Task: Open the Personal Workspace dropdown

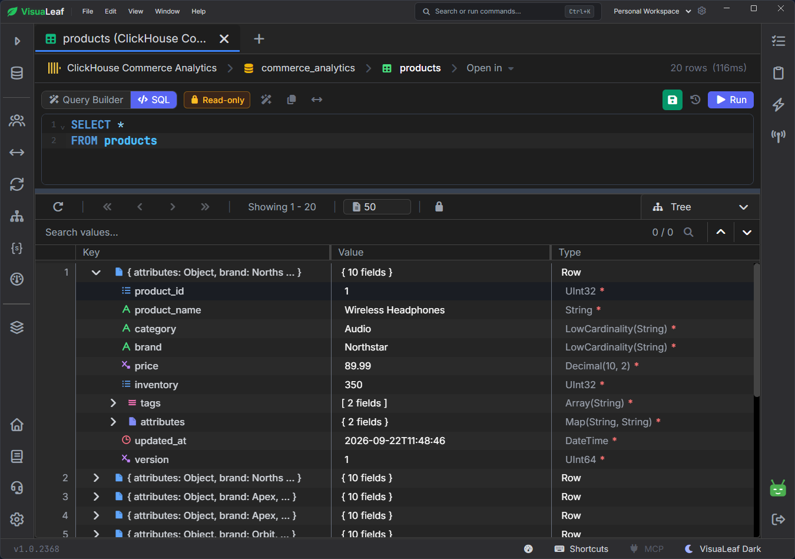Action: (652, 11)
